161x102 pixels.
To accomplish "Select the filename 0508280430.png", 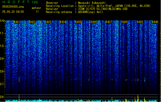I will tap(13, 7).
